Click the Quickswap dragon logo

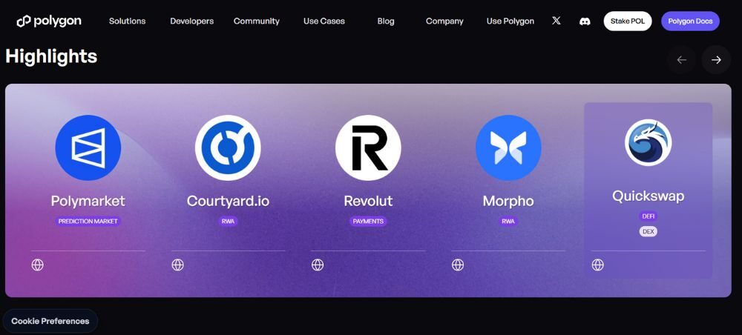[x=648, y=142]
